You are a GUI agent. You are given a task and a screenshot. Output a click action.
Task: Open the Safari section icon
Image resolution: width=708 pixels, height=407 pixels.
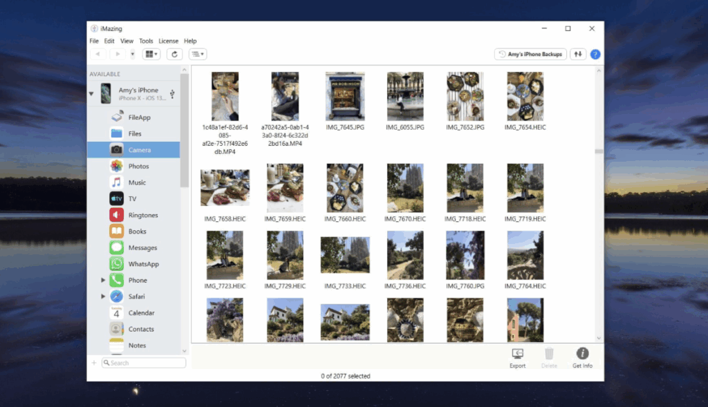point(116,296)
